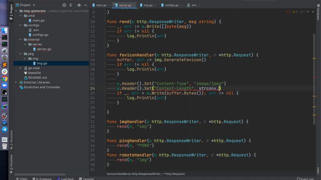Place cursor in line 24 Content-Length code
The height and width of the screenshot is (180, 321).
169,88
